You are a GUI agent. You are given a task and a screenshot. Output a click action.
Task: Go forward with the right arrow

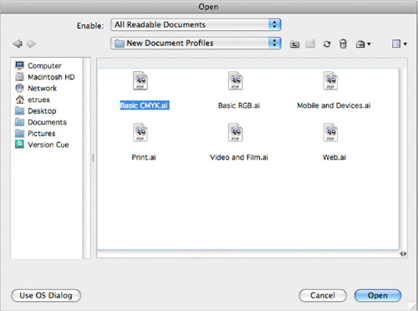tap(31, 43)
